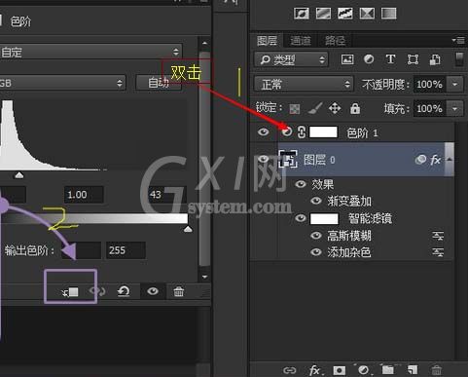
Task: Click 图层 0 smart object thumbnail
Action: [x=288, y=159]
